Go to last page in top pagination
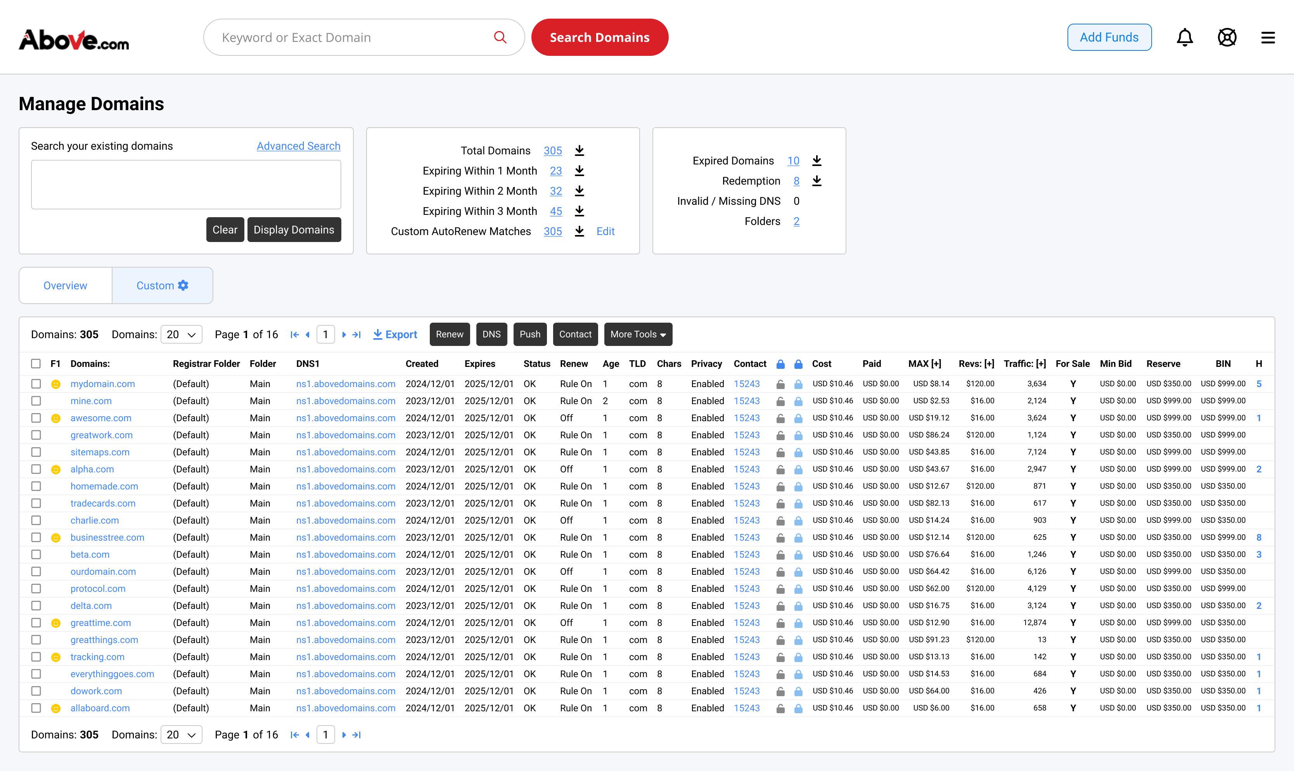1294x771 pixels. [x=356, y=335]
